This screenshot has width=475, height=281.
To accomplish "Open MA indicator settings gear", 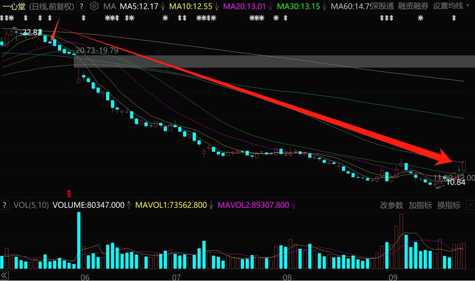I will [x=94, y=6].
